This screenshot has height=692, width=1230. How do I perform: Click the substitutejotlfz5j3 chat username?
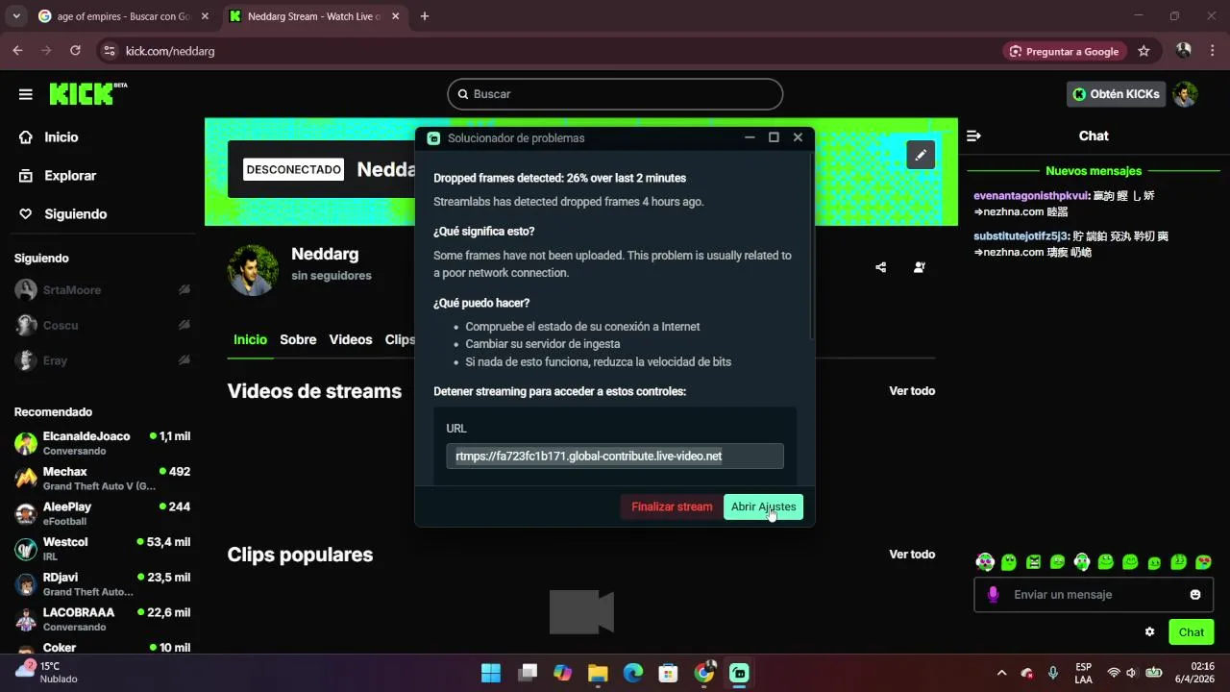point(1021,235)
